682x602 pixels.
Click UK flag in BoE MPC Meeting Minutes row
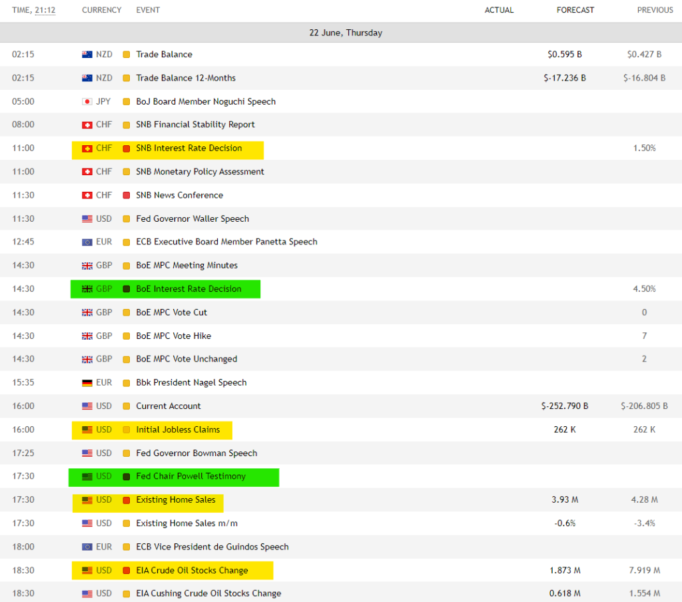[87, 266]
